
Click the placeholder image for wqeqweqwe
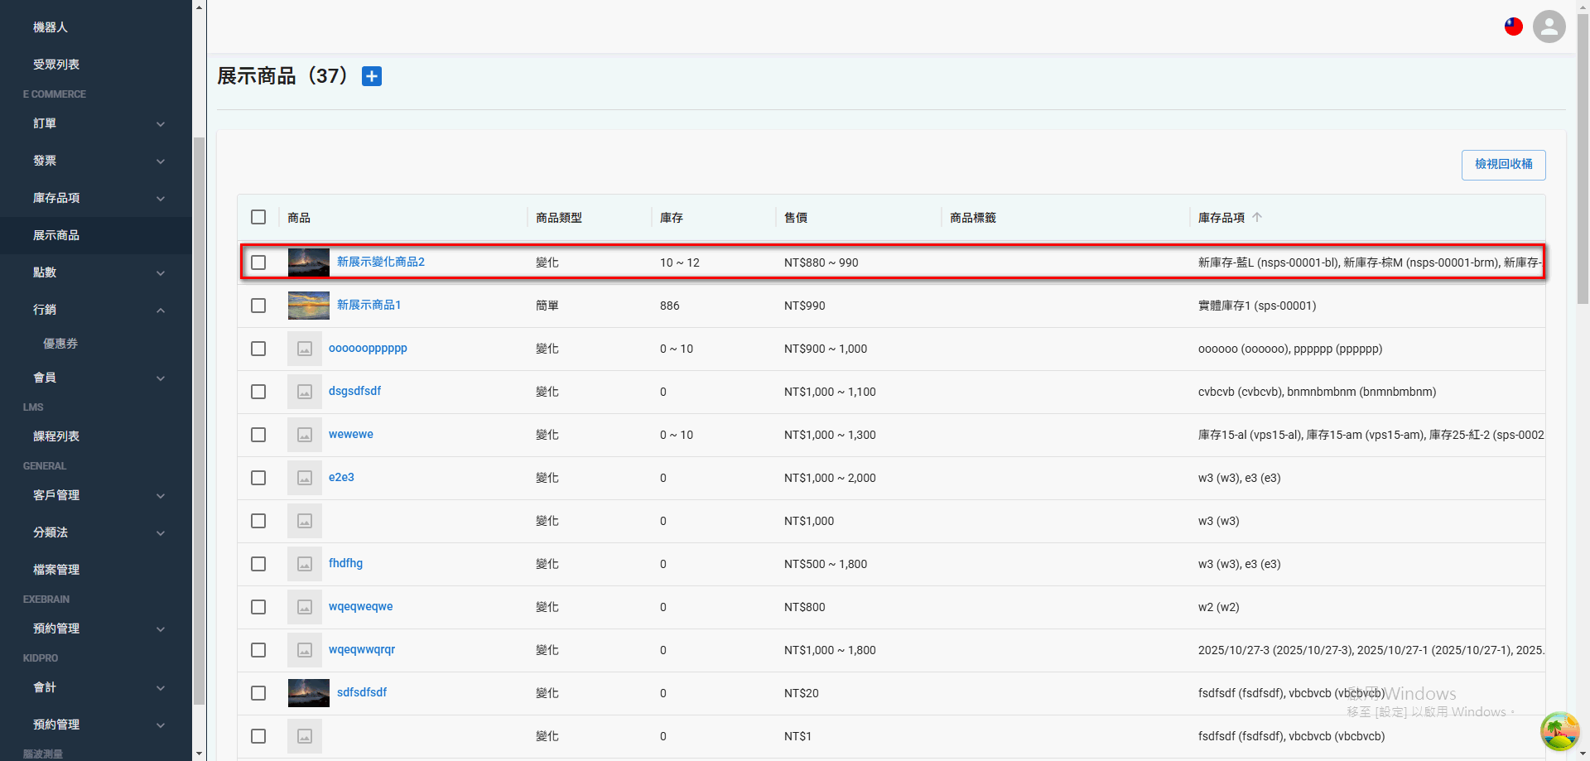[x=305, y=607]
